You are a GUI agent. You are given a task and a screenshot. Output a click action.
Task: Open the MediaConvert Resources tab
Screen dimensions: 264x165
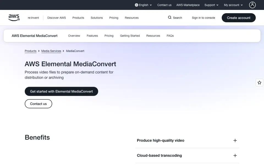tap(153, 36)
